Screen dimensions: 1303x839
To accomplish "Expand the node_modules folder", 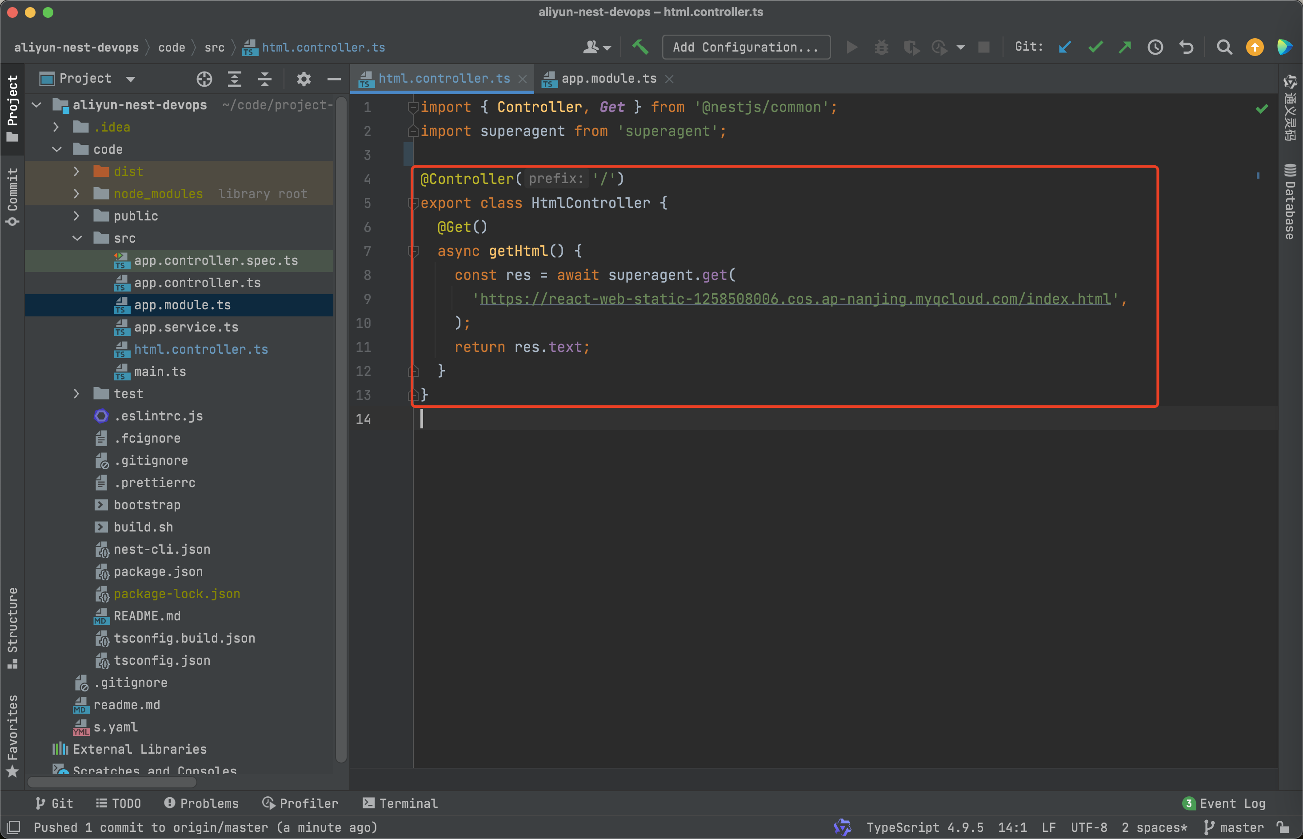I will click(76, 194).
